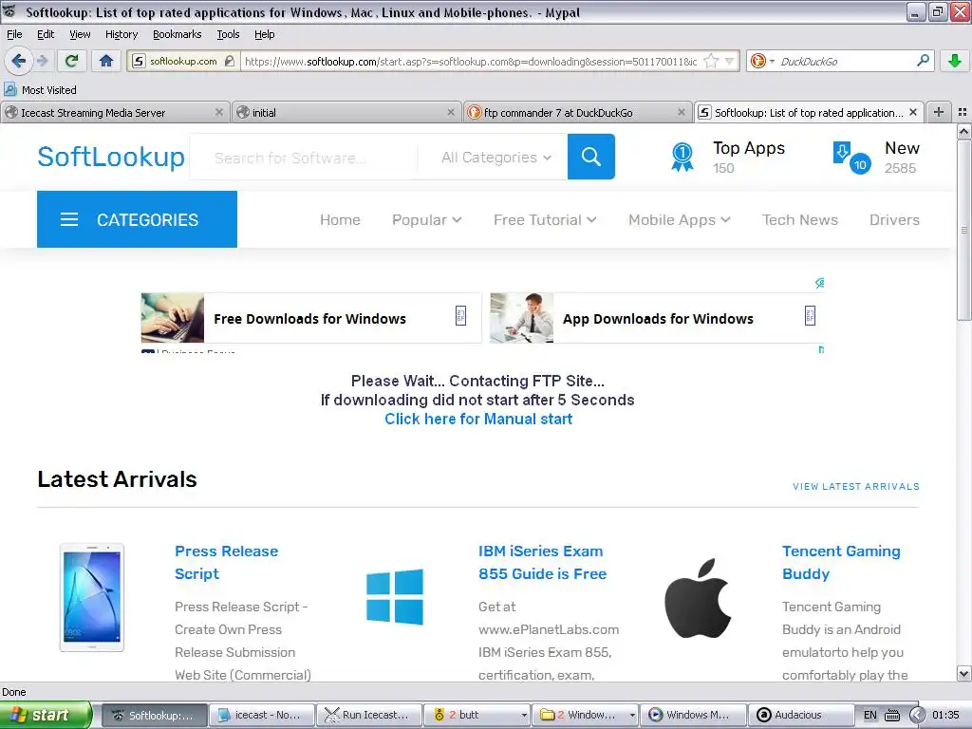The height and width of the screenshot is (729, 972).
Task: Switch to Audacious in the taskbar
Action: pyautogui.click(x=799, y=715)
